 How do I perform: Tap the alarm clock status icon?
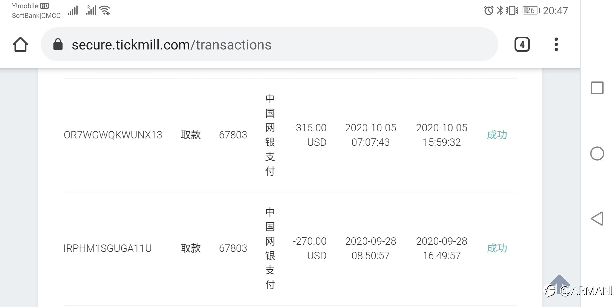click(489, 11)
